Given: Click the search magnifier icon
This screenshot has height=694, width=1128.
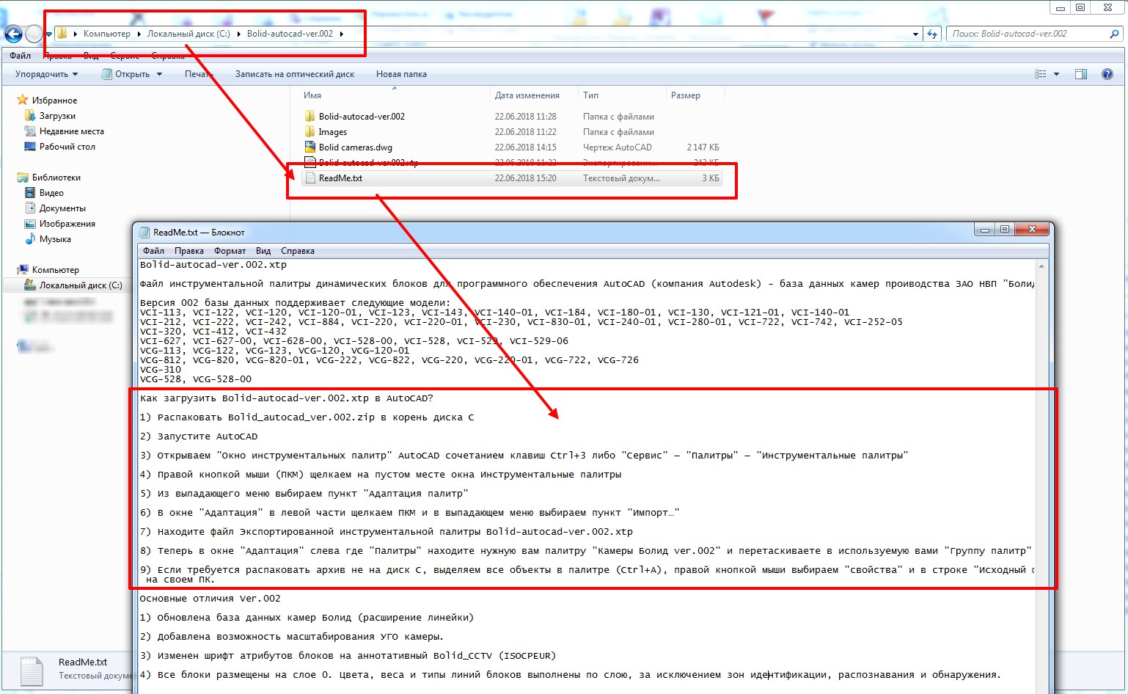Looking at the screenshot, I should point(1114,34).
